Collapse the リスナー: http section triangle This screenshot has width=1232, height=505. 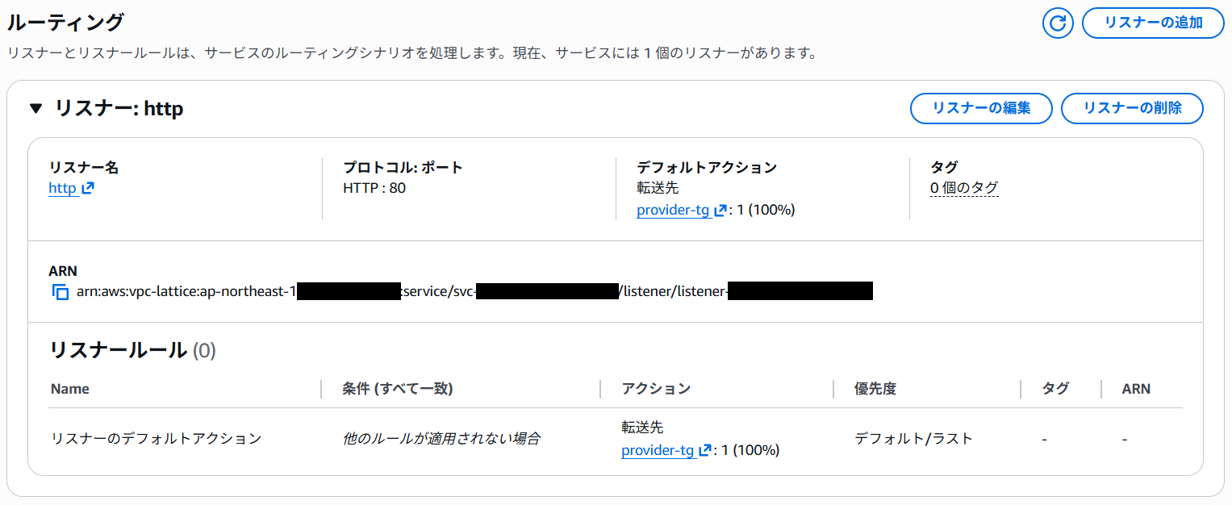(x=35, y=108)
